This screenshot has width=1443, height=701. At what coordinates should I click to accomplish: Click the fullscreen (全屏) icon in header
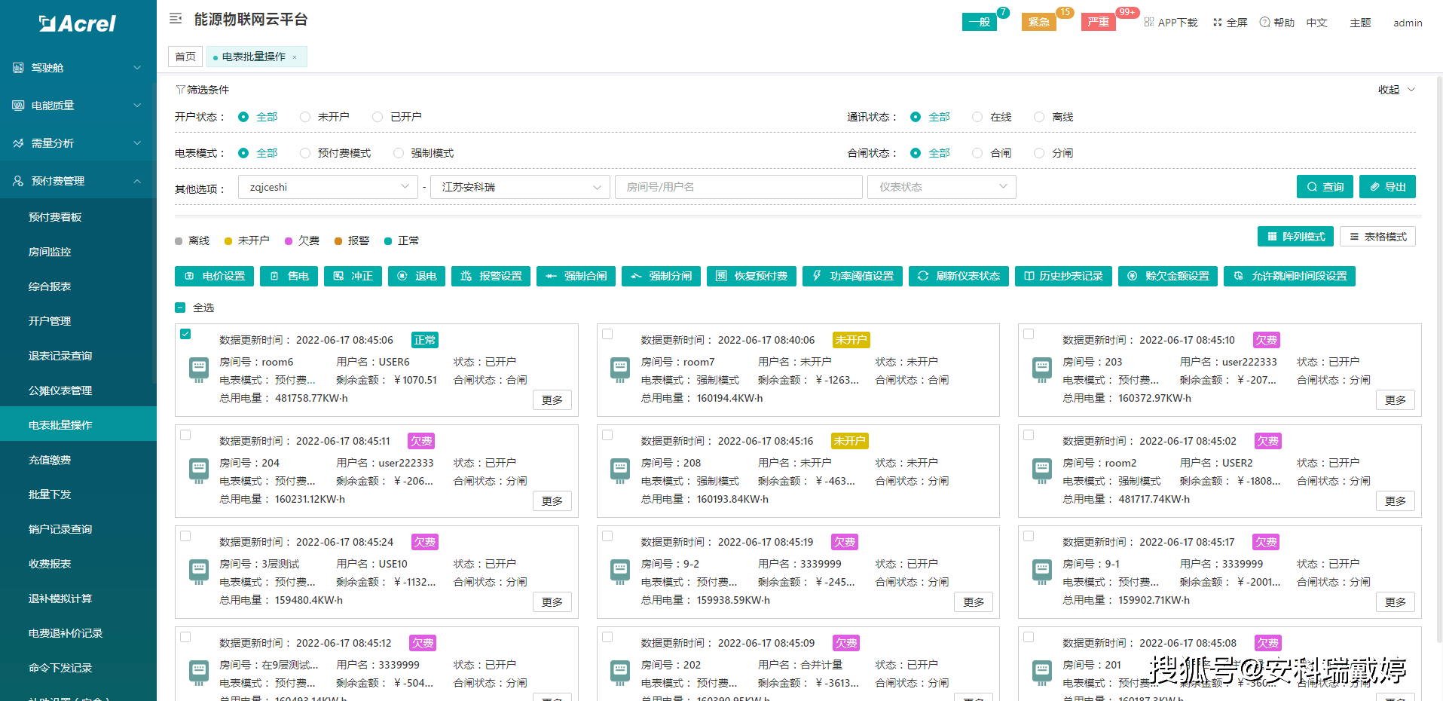click(1217, 23)
